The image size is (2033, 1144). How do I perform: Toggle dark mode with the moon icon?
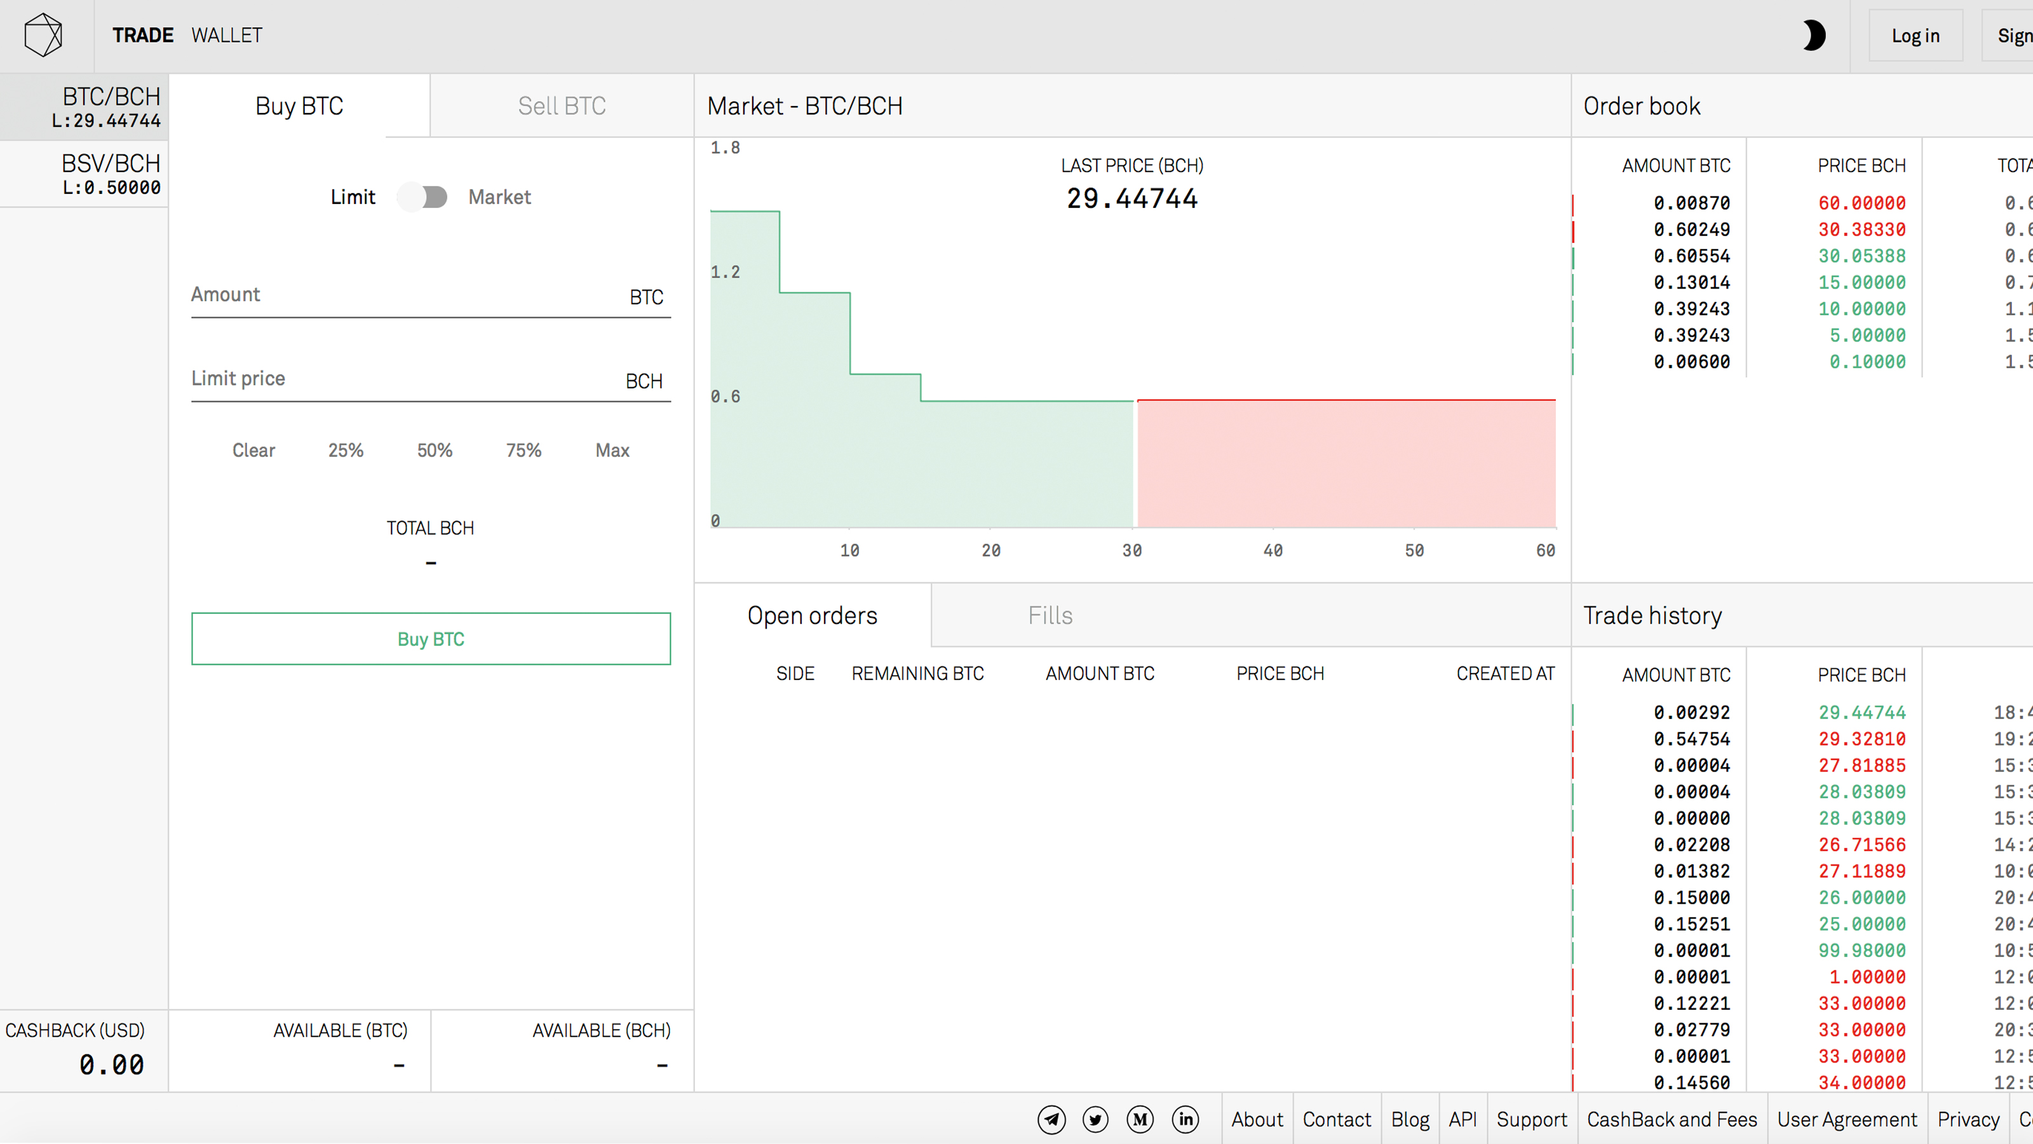point(1814,35)
